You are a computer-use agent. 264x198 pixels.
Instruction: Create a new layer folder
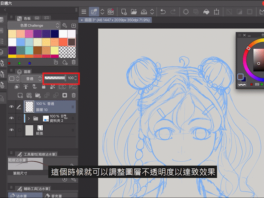(38, 95)
